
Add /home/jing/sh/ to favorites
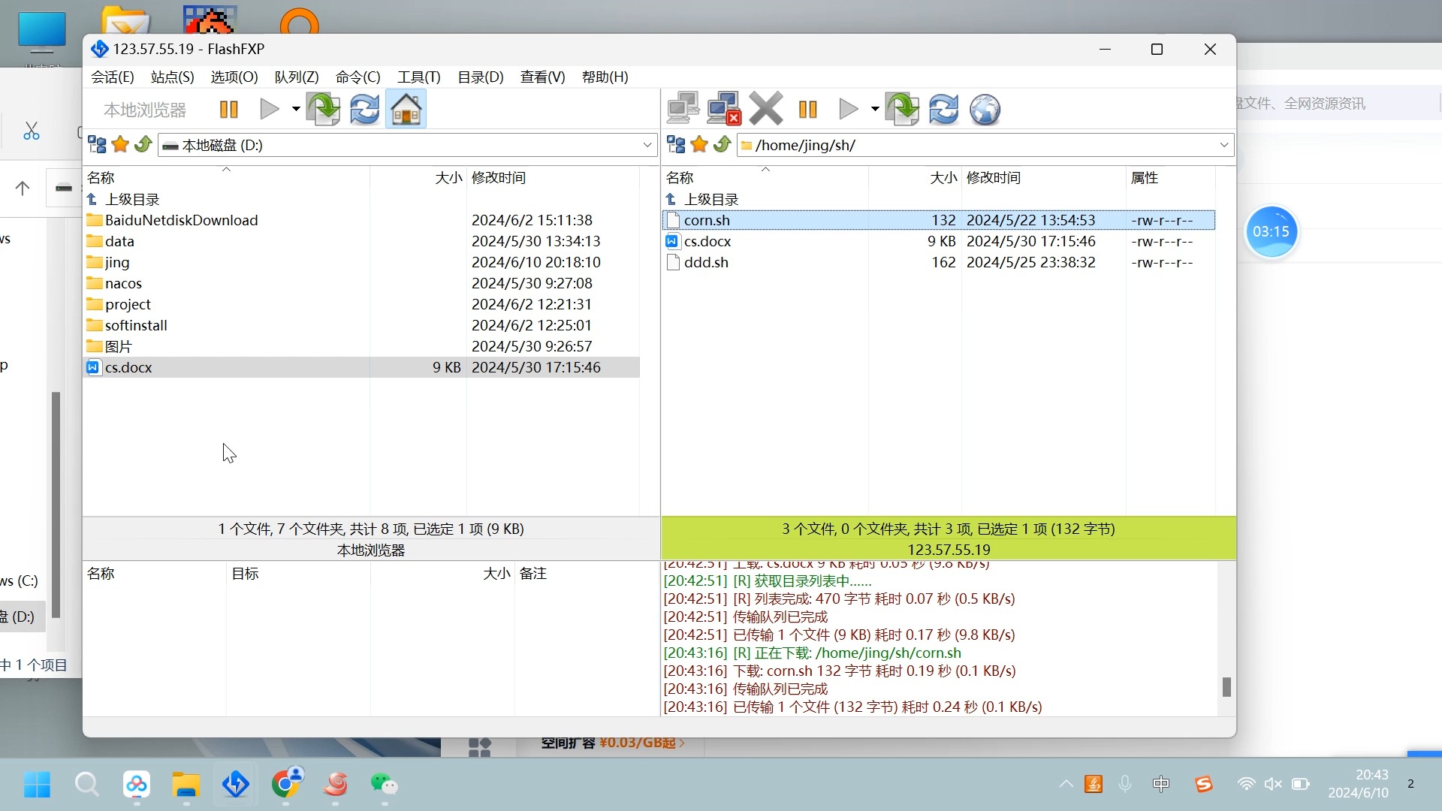(x=699, y=144)
